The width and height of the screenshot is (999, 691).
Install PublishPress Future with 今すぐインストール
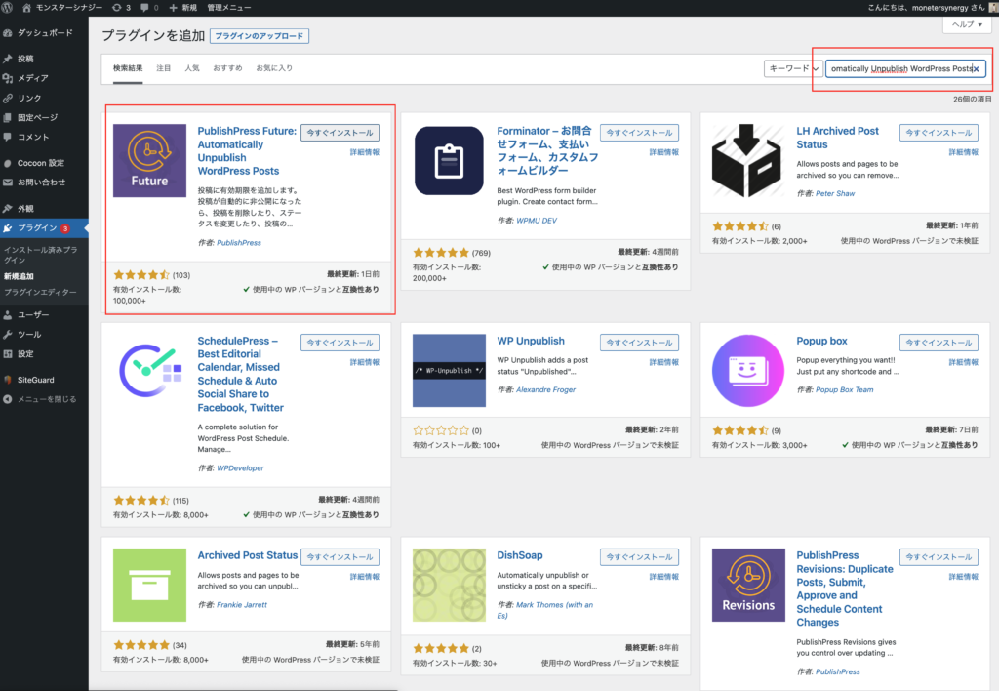pyautogui.click(x=340, y=133)
